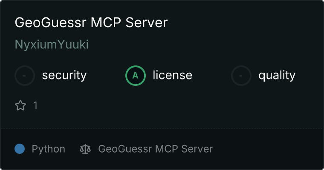Click the dashed divider above the footer
Viewport: 324px width, 170px height.
pos(162,129)
